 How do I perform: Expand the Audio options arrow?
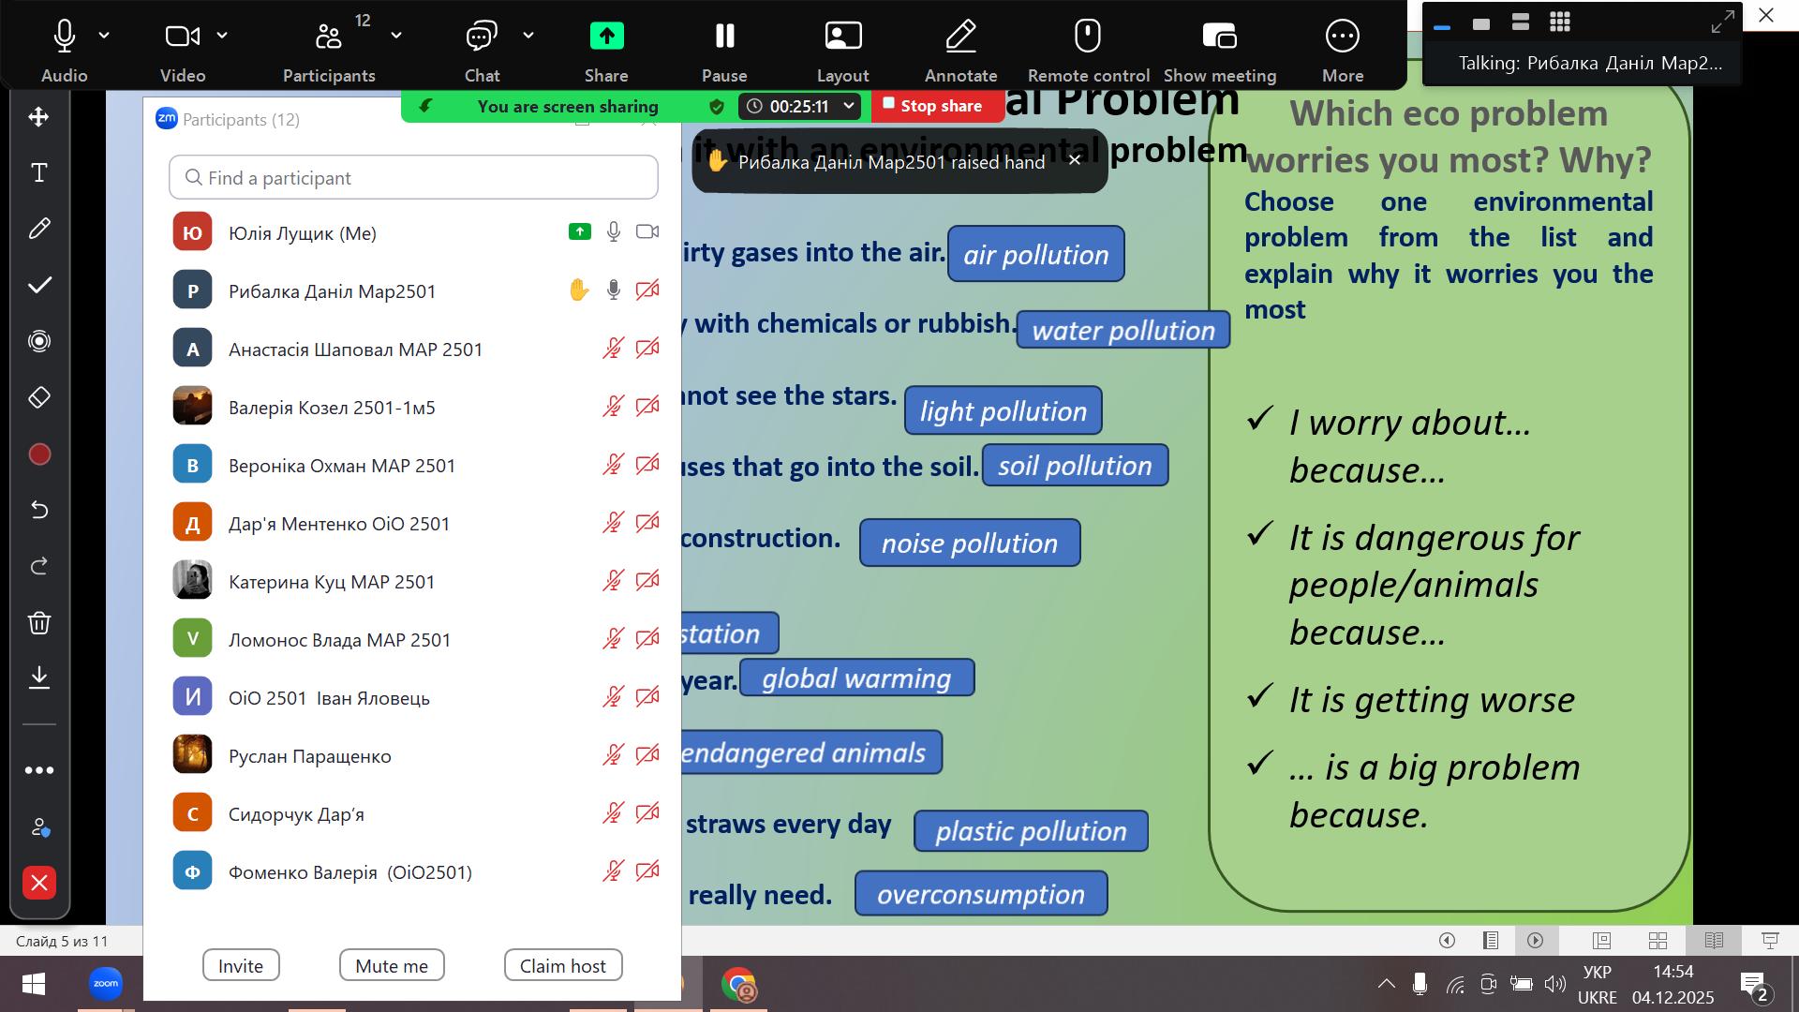(104, 36)
